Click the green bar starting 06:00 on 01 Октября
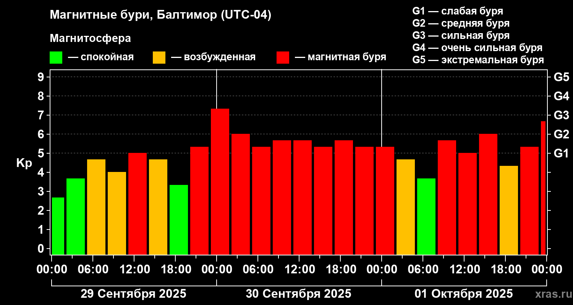The image size is (573, 305). [x=426, y=217]
